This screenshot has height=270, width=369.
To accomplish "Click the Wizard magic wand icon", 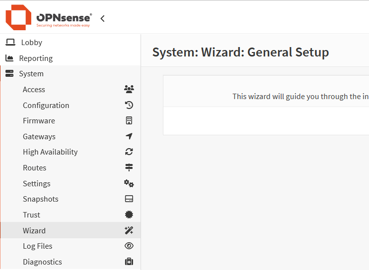I will [129, 230].
